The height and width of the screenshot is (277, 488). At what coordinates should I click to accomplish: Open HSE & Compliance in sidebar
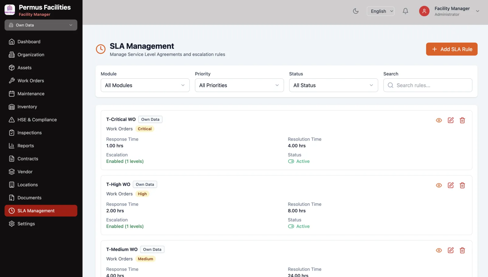tap(41, 120)
